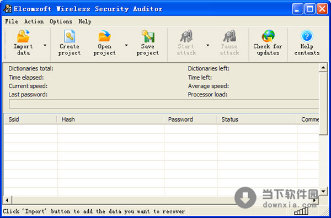Click the Save project icon
331x218 pixels.
coord(148,36)
